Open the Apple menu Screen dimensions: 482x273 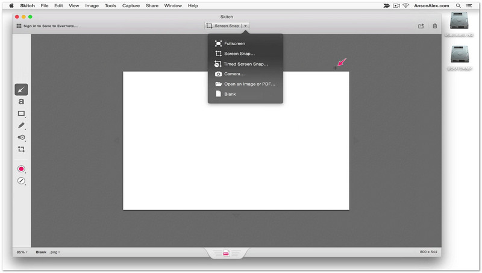(x=11, y=5)
